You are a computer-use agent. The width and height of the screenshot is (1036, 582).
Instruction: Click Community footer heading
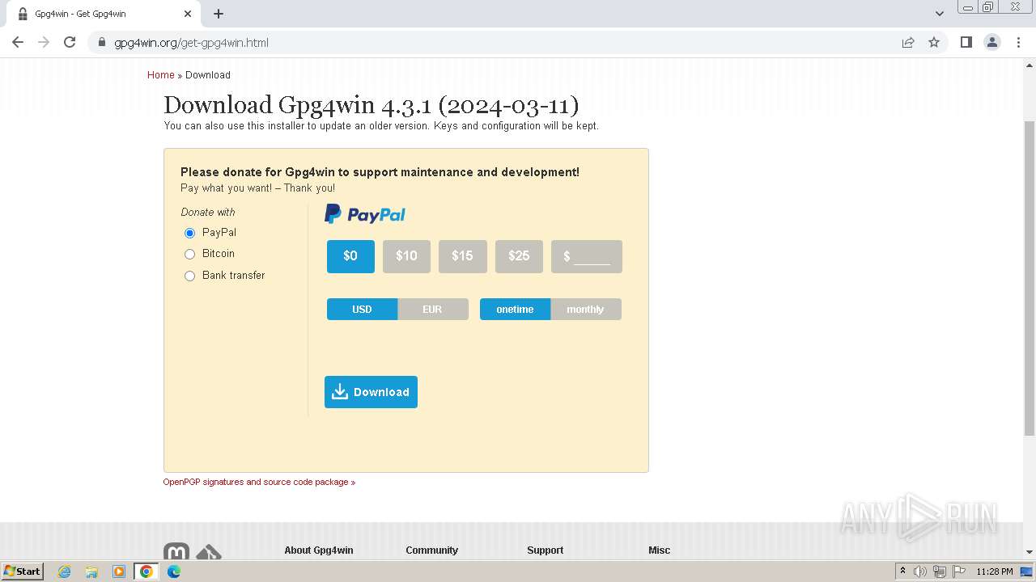(432, 550)
